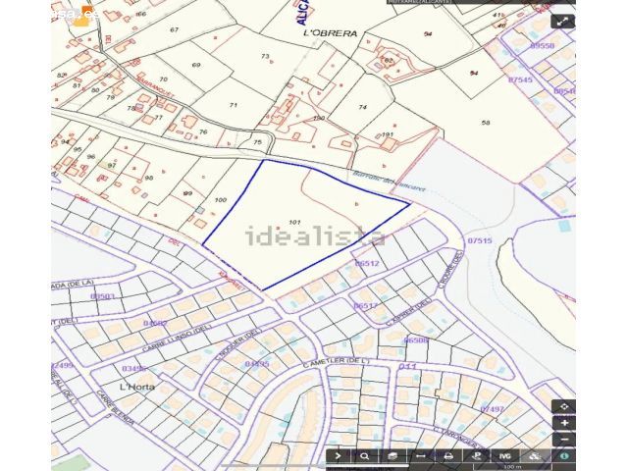Click block code 07515 label
The height and width of the screenshot is (471, 628).
(x=480, y=240)
